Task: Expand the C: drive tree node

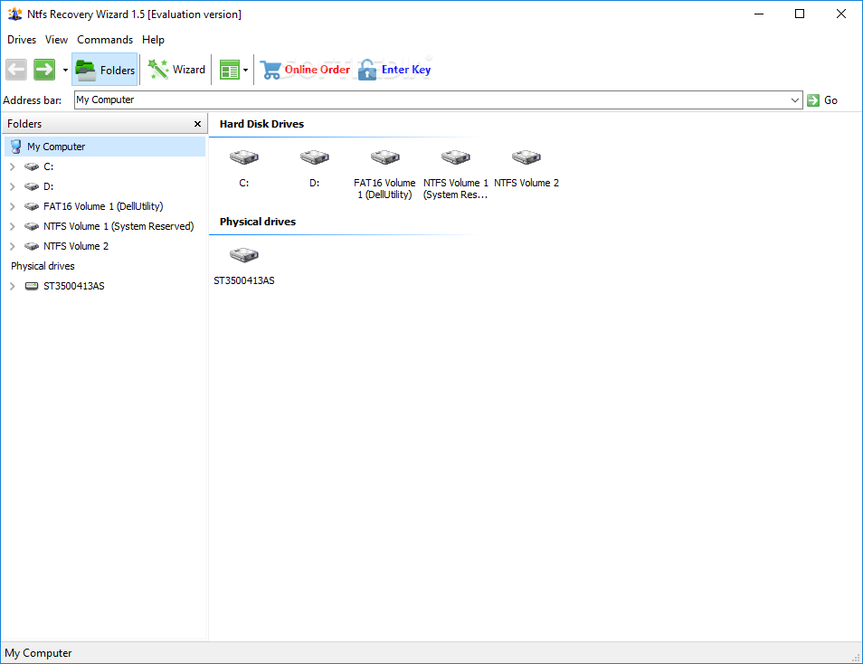Action: [x=12, y=166]
